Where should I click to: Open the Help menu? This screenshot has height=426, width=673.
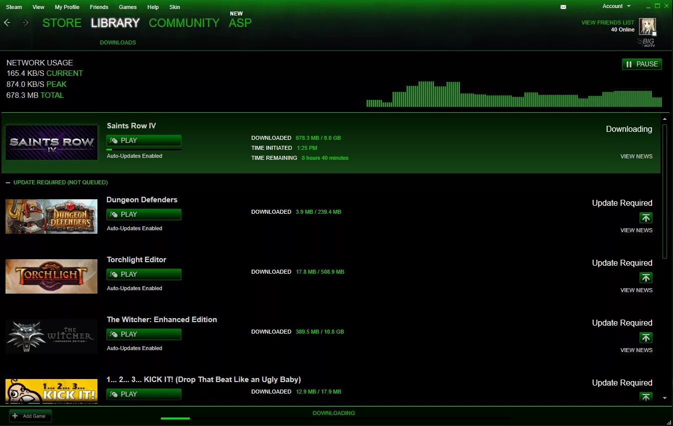(x=153, y=7)
